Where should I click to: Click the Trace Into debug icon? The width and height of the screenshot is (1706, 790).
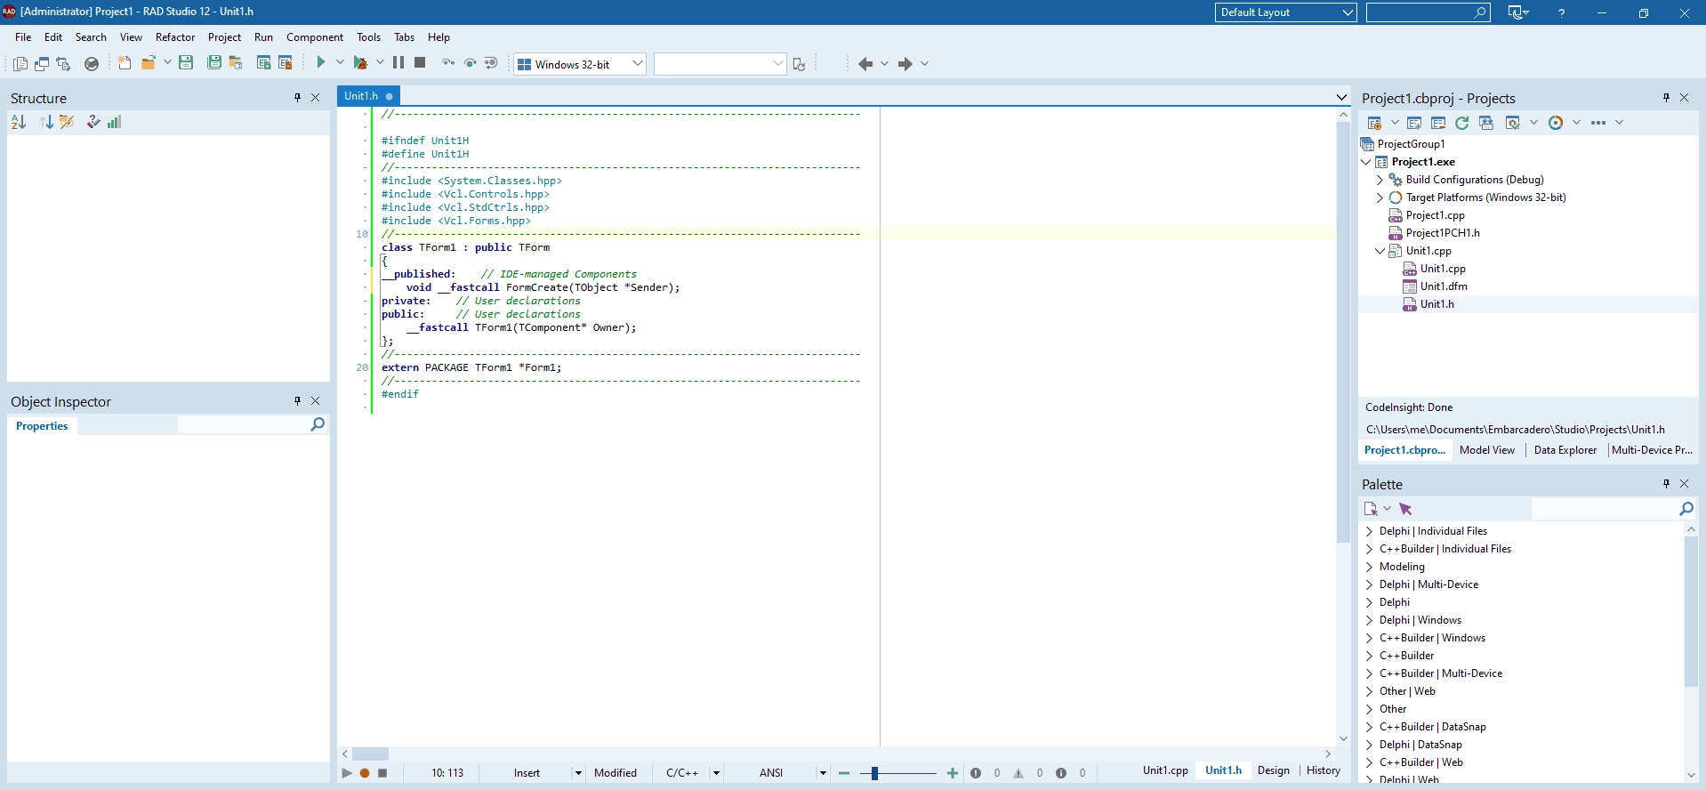(x=448, y=63)
